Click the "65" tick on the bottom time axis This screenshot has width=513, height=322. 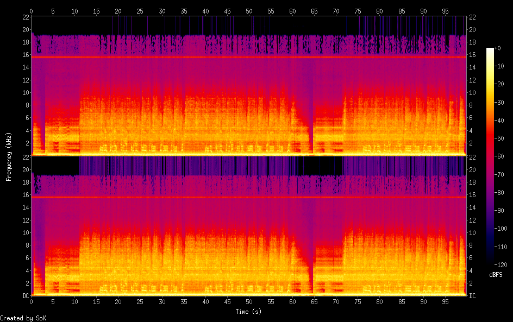point(314,301)
